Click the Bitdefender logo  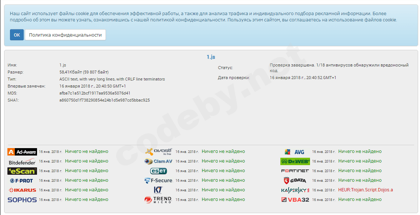click(x=22, y=162)
